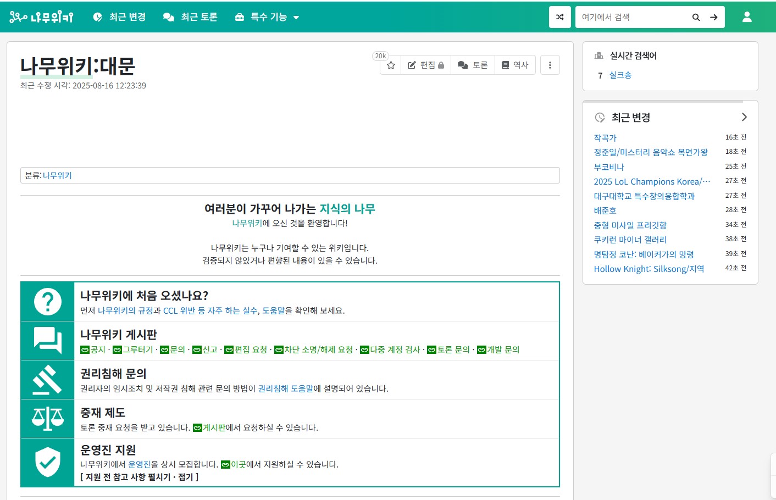Click the go-arrow next to search
The image size is (776, 500).
point(714,17)
